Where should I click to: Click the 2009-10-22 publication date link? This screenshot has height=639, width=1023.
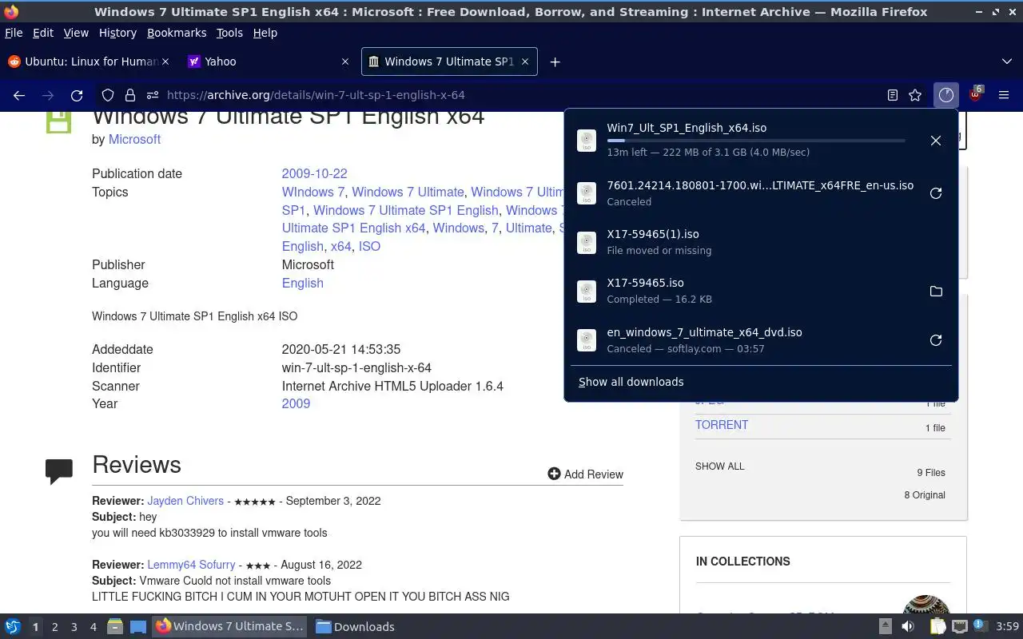point(314,173)
